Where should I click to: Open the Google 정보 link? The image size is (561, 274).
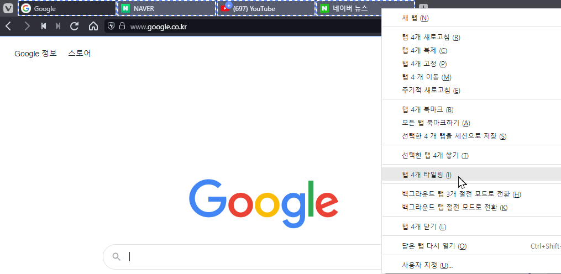click(35, 54)
